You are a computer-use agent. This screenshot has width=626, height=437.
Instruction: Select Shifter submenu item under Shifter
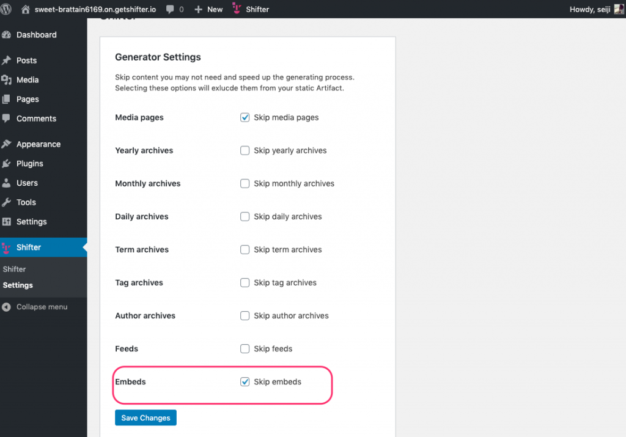[x=15, y=269]
